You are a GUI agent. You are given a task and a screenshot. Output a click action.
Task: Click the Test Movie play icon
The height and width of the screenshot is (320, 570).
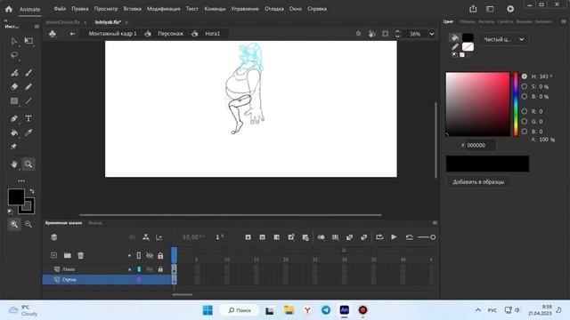[x=510, y=9]
